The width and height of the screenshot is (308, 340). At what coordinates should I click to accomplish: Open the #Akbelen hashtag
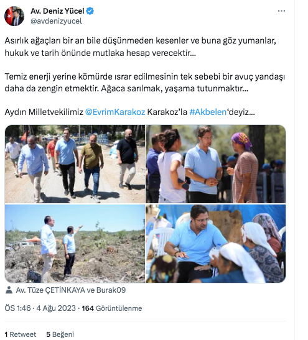tap(208, 112)
